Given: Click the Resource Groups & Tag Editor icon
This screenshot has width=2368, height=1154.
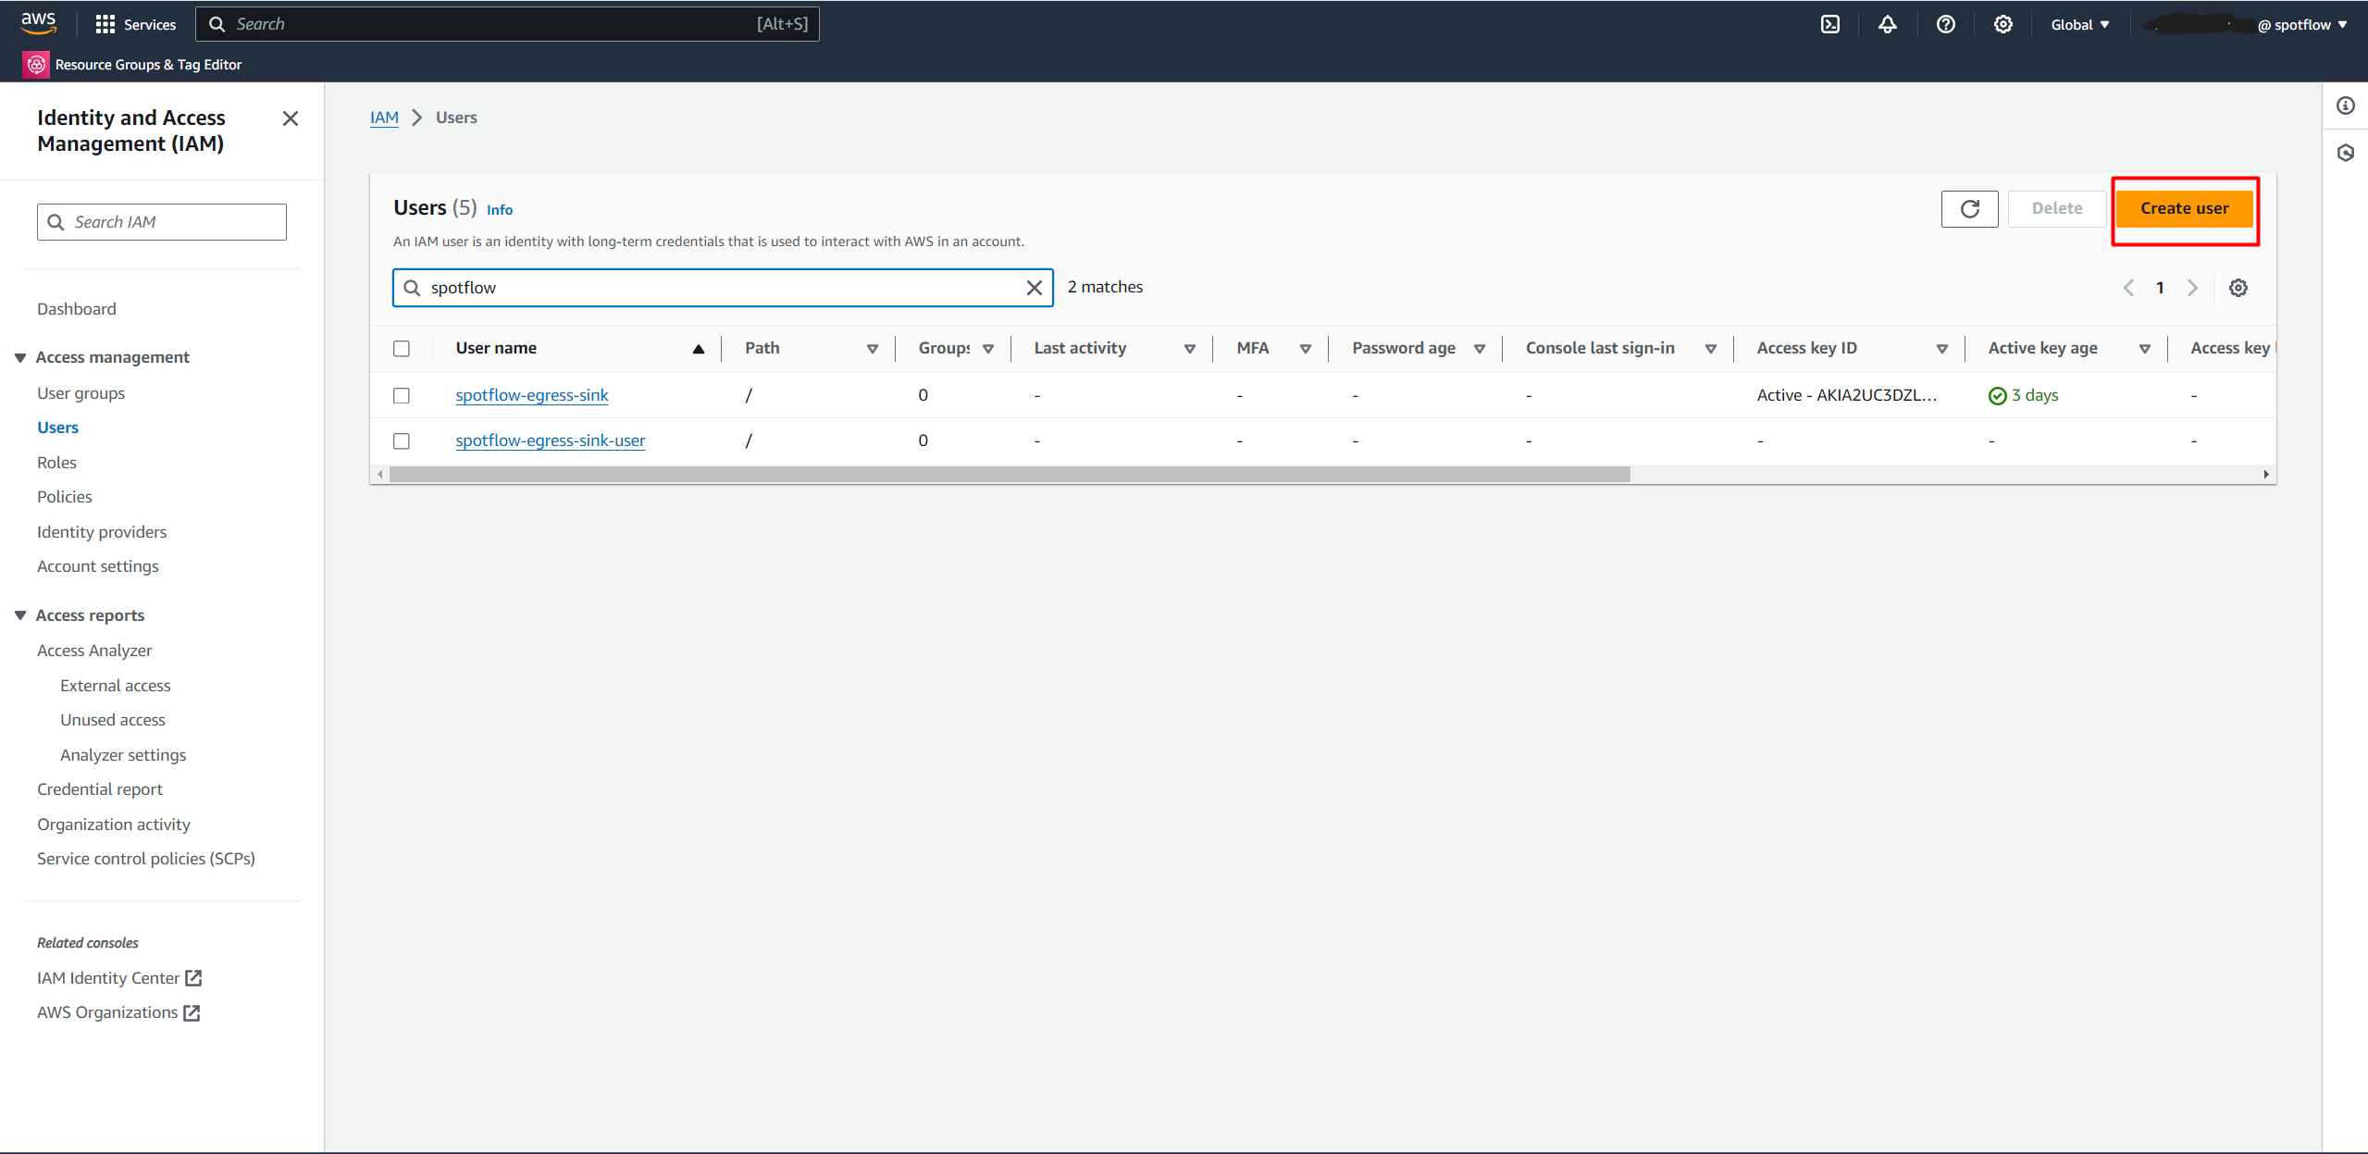Looking at the screenshot, I should pyautogui.click(x=36, y=64).
